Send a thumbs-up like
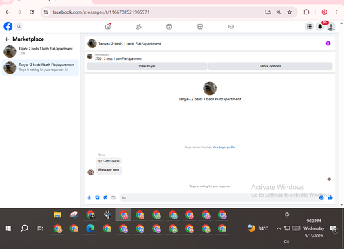This screenshot has width=344, height=249. pyautogui.click(x=330, y=197)
